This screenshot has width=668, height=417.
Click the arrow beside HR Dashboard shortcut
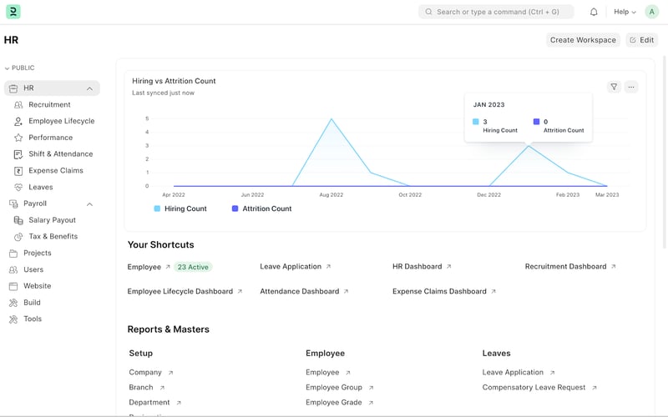[448, 266]
